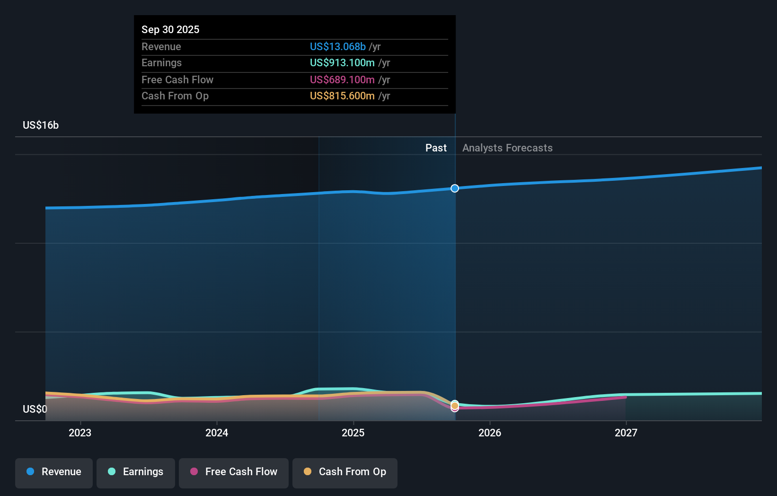Image resolution: width=777 pixels, height=496 pixels.
Task: Switch to the Past section of the chart
Action: [x=436, y=148]
